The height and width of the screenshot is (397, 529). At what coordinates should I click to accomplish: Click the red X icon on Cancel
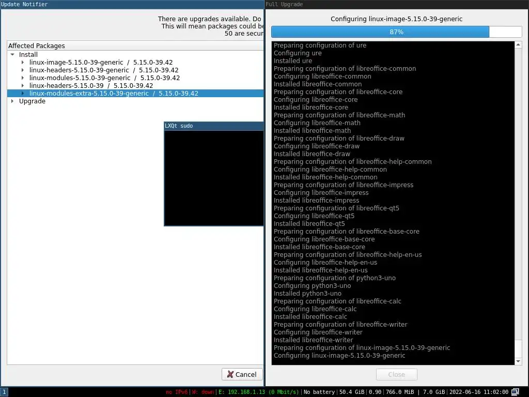tap(230, 374)
